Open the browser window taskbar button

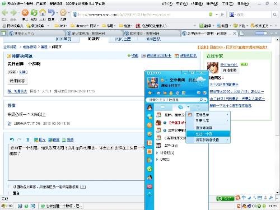pos(62,206)
